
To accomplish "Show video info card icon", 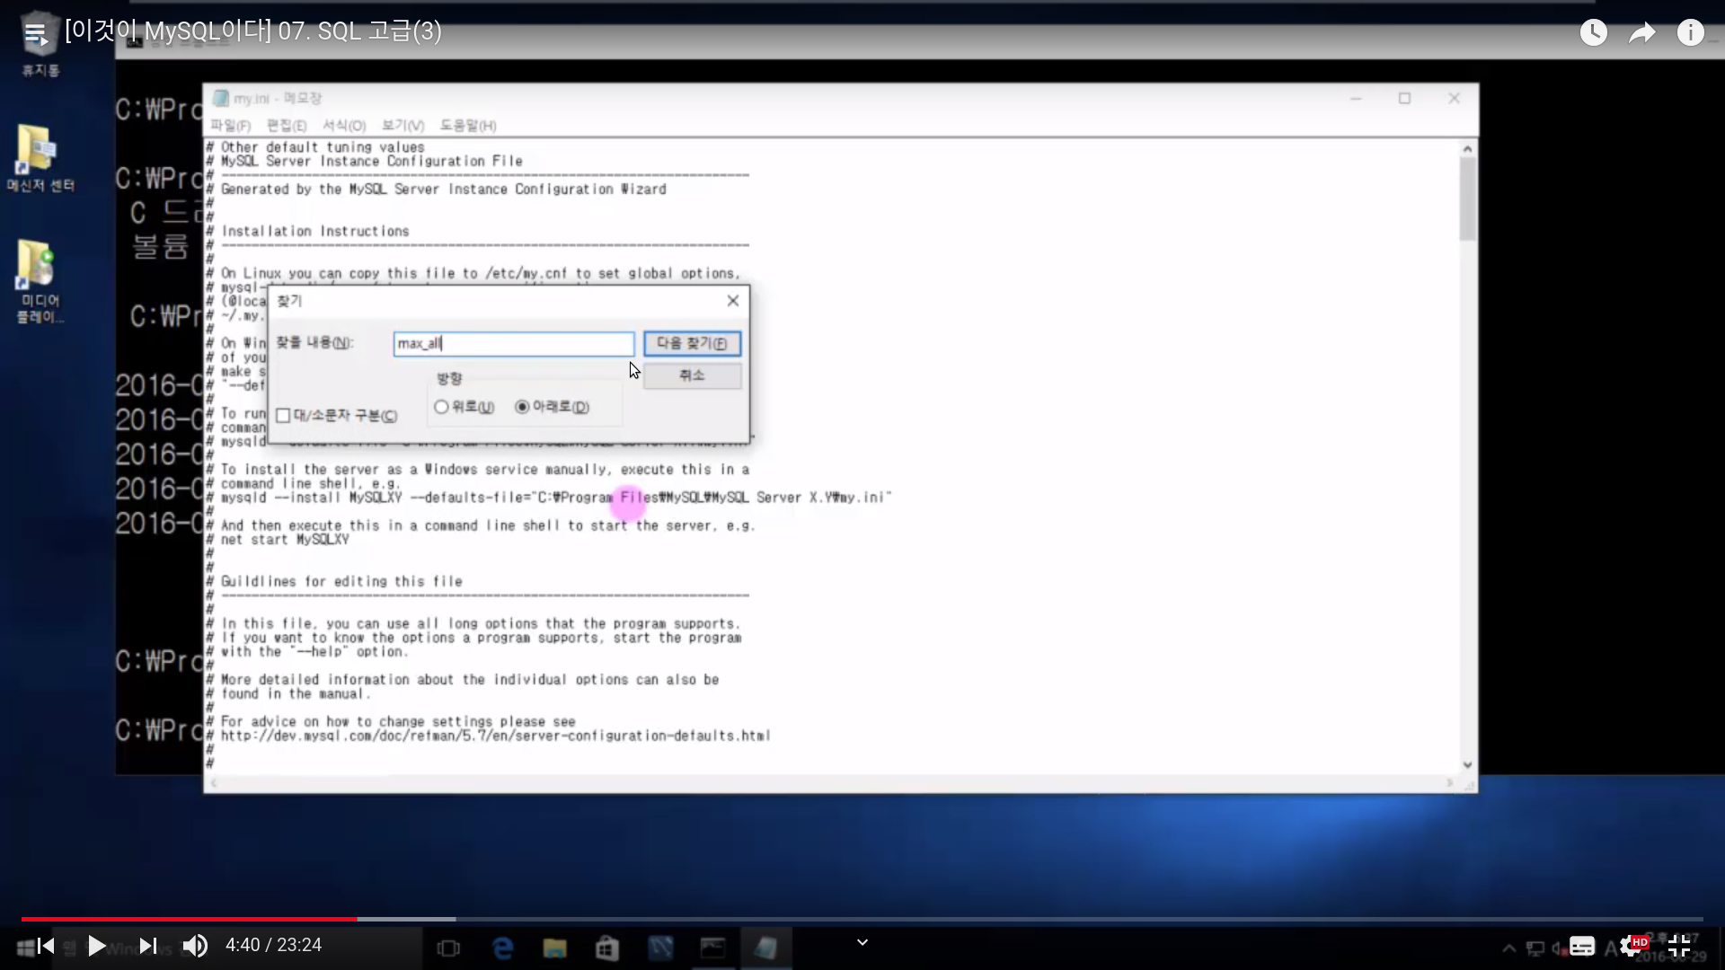I will (x=1691, y=33).
